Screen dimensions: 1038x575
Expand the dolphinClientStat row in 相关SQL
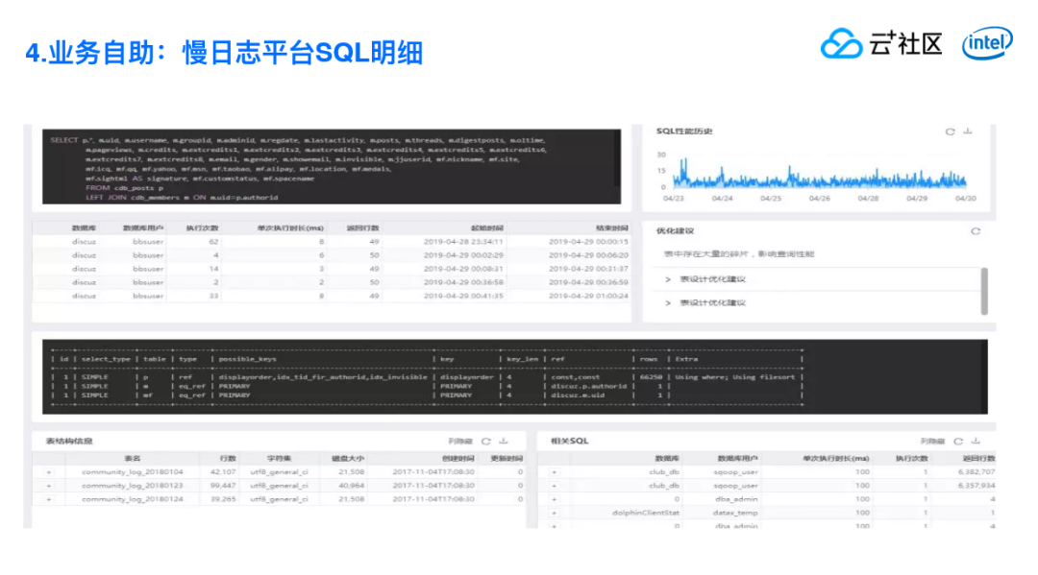pyautogui.click(x=554, y=513)
